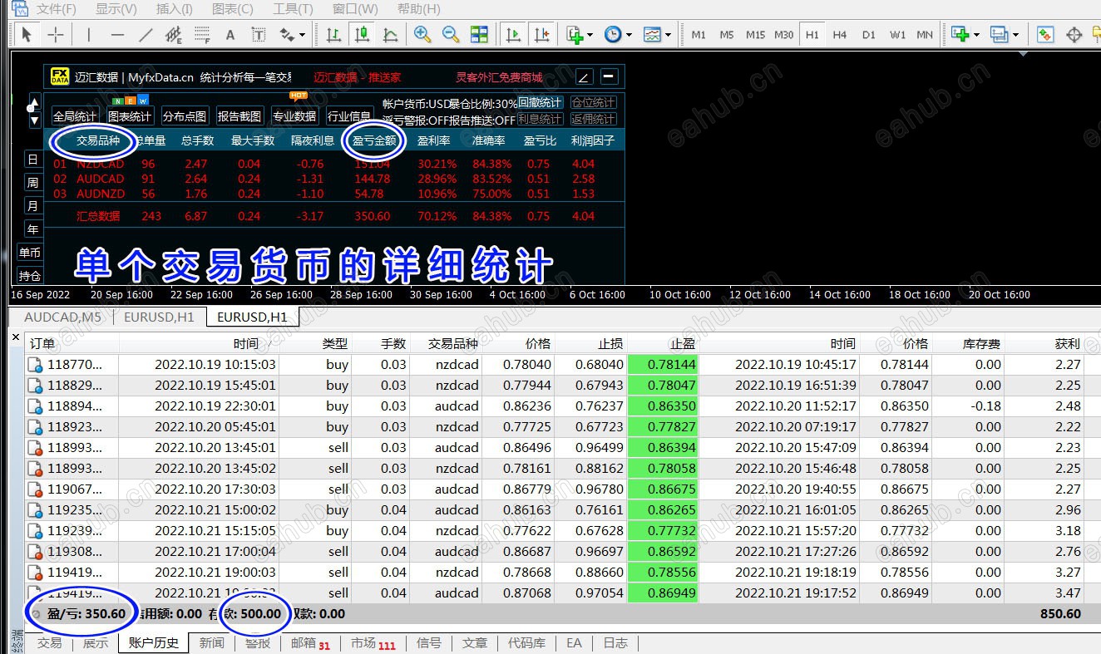Image resolution: width=1101 pixels, height=654 pixels.
Task: Expand the templates dropdown arrow
Action: click(668, 35)
